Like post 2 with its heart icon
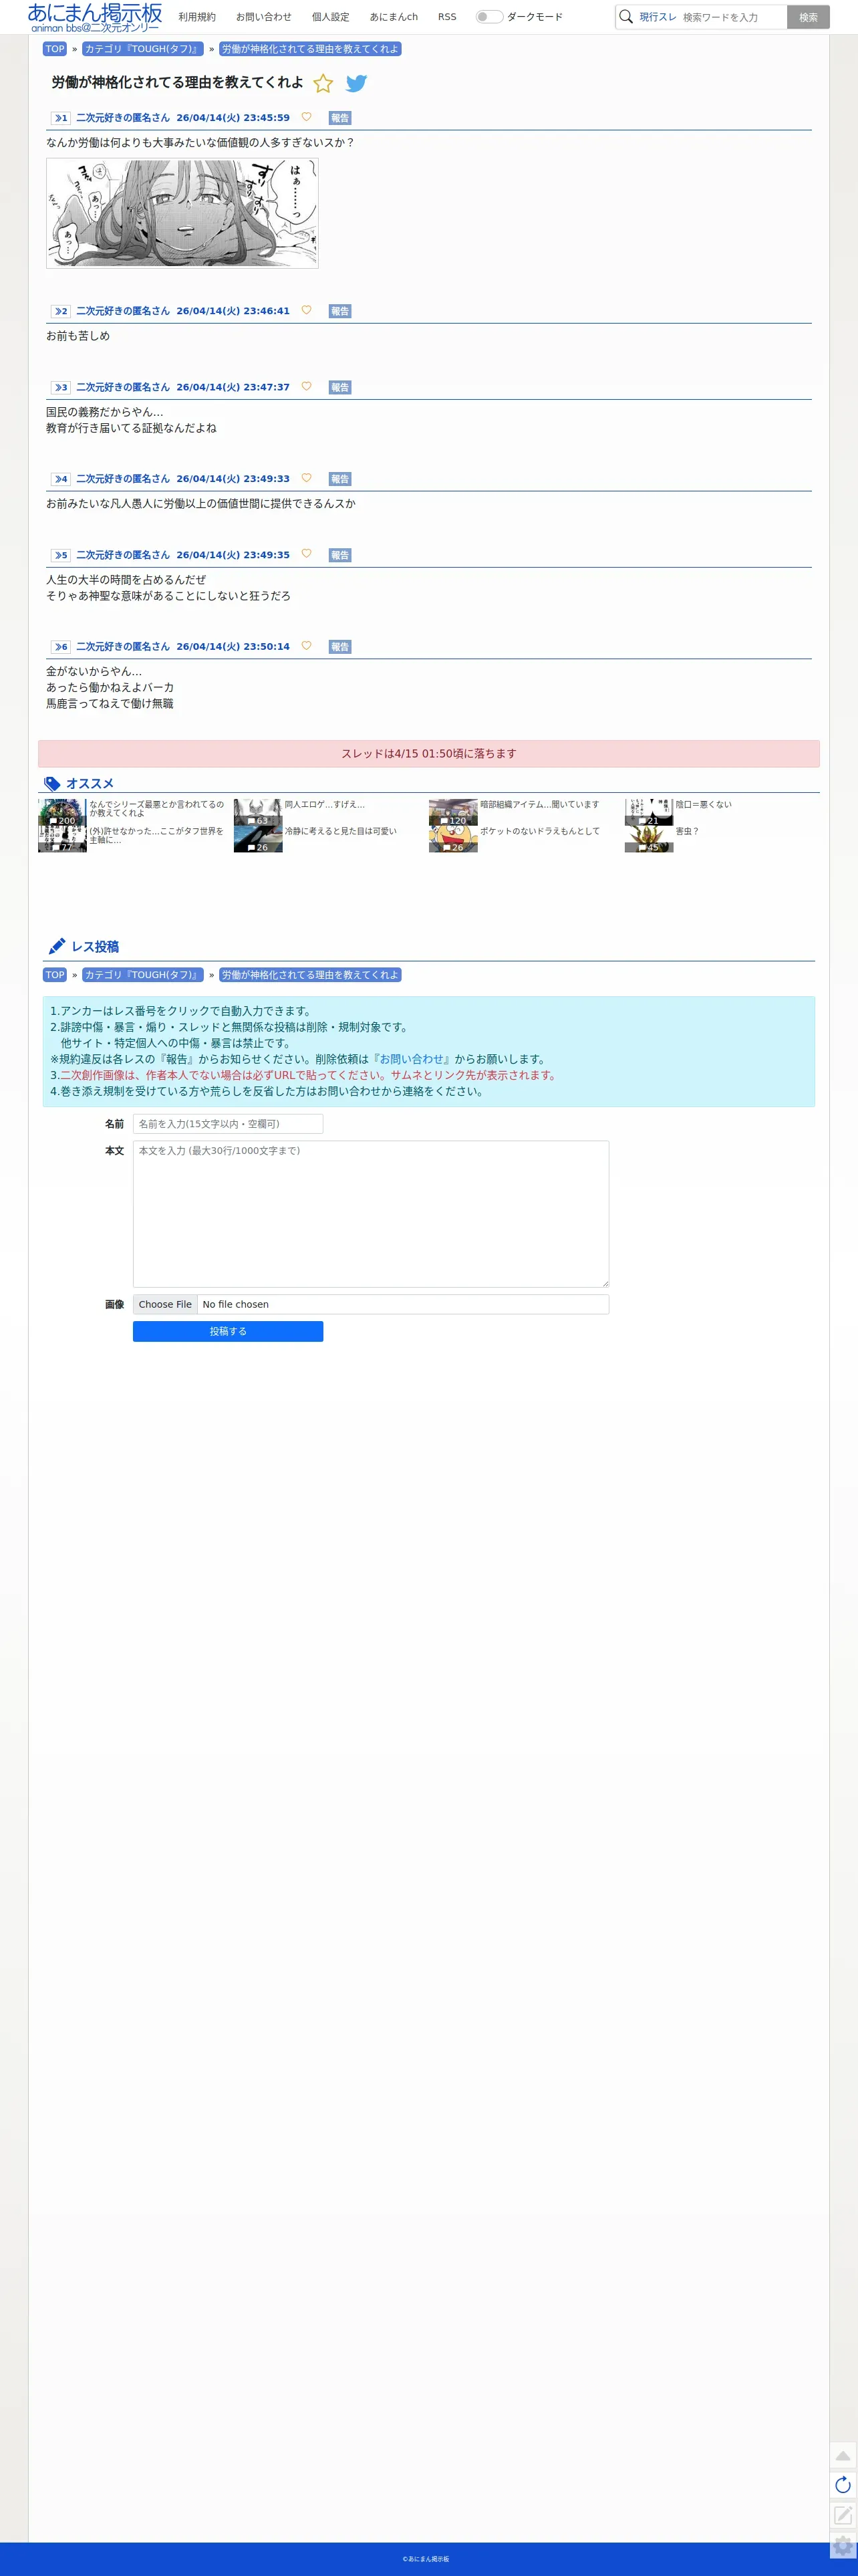Image resolution: width=858 pixels, height=2576 pixels. coord(306,310)
